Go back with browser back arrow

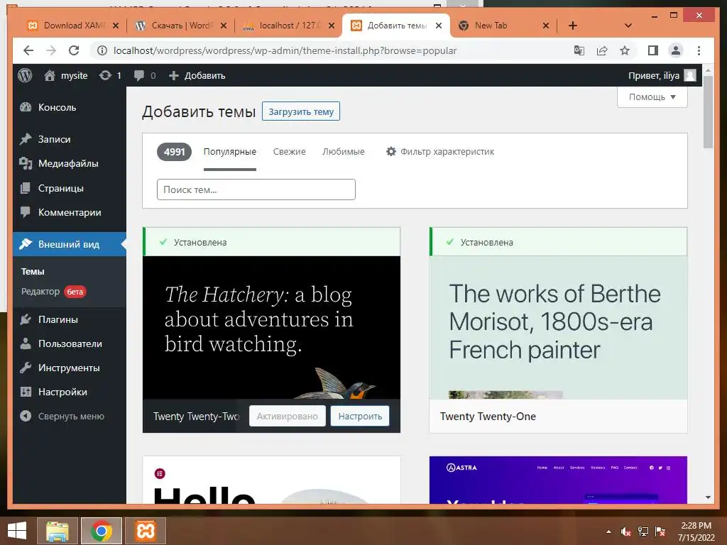(x=28, y=50)
